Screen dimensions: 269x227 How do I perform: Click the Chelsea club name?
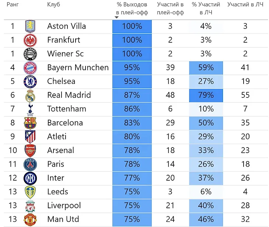(x=61, y=81)
